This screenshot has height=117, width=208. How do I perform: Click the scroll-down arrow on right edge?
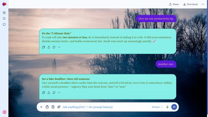pyautogui.click(x=203, y=70)
